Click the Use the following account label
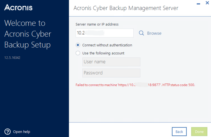 click(103, 53)
